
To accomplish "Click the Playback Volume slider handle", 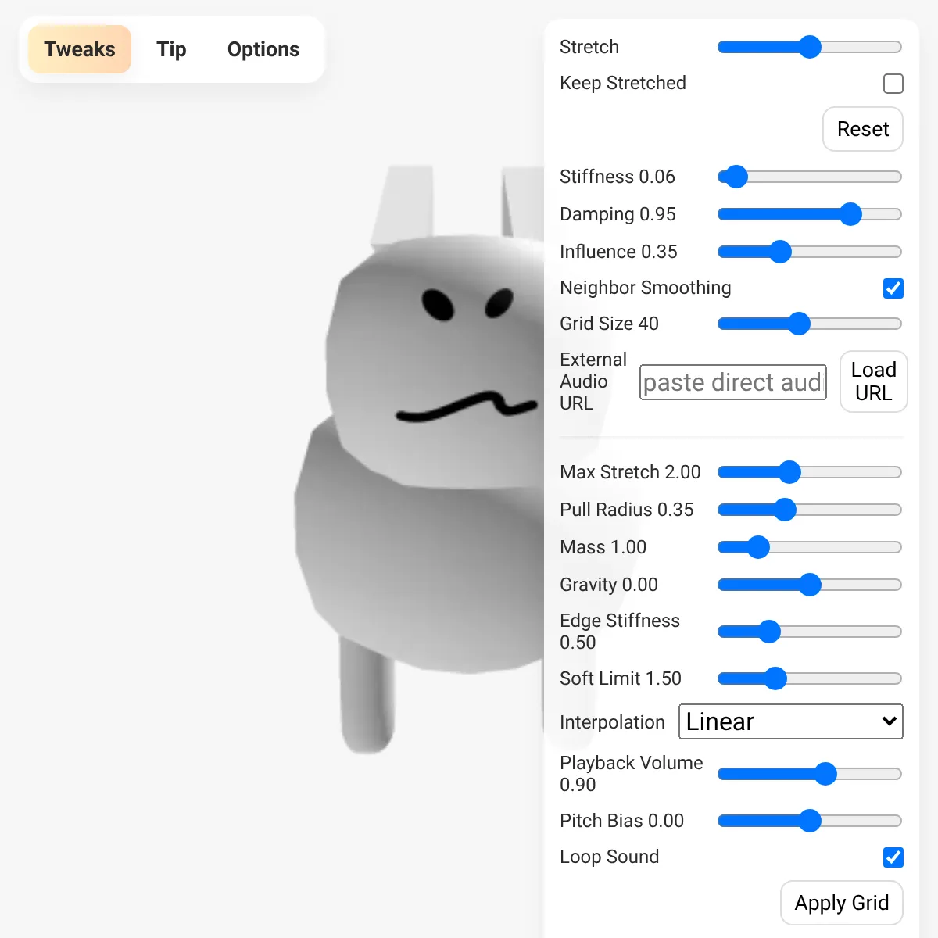I will point(825,774).
